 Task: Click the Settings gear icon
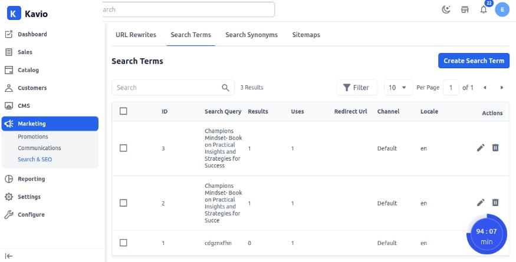pyautogui.click(x=9, y=197)
